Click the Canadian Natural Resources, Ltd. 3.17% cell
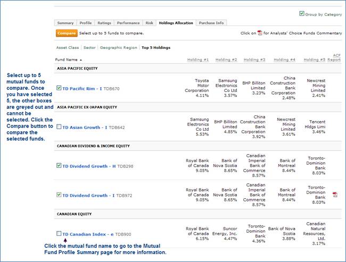The height and width of the screenshot is (262, 346). pos(314,234)
